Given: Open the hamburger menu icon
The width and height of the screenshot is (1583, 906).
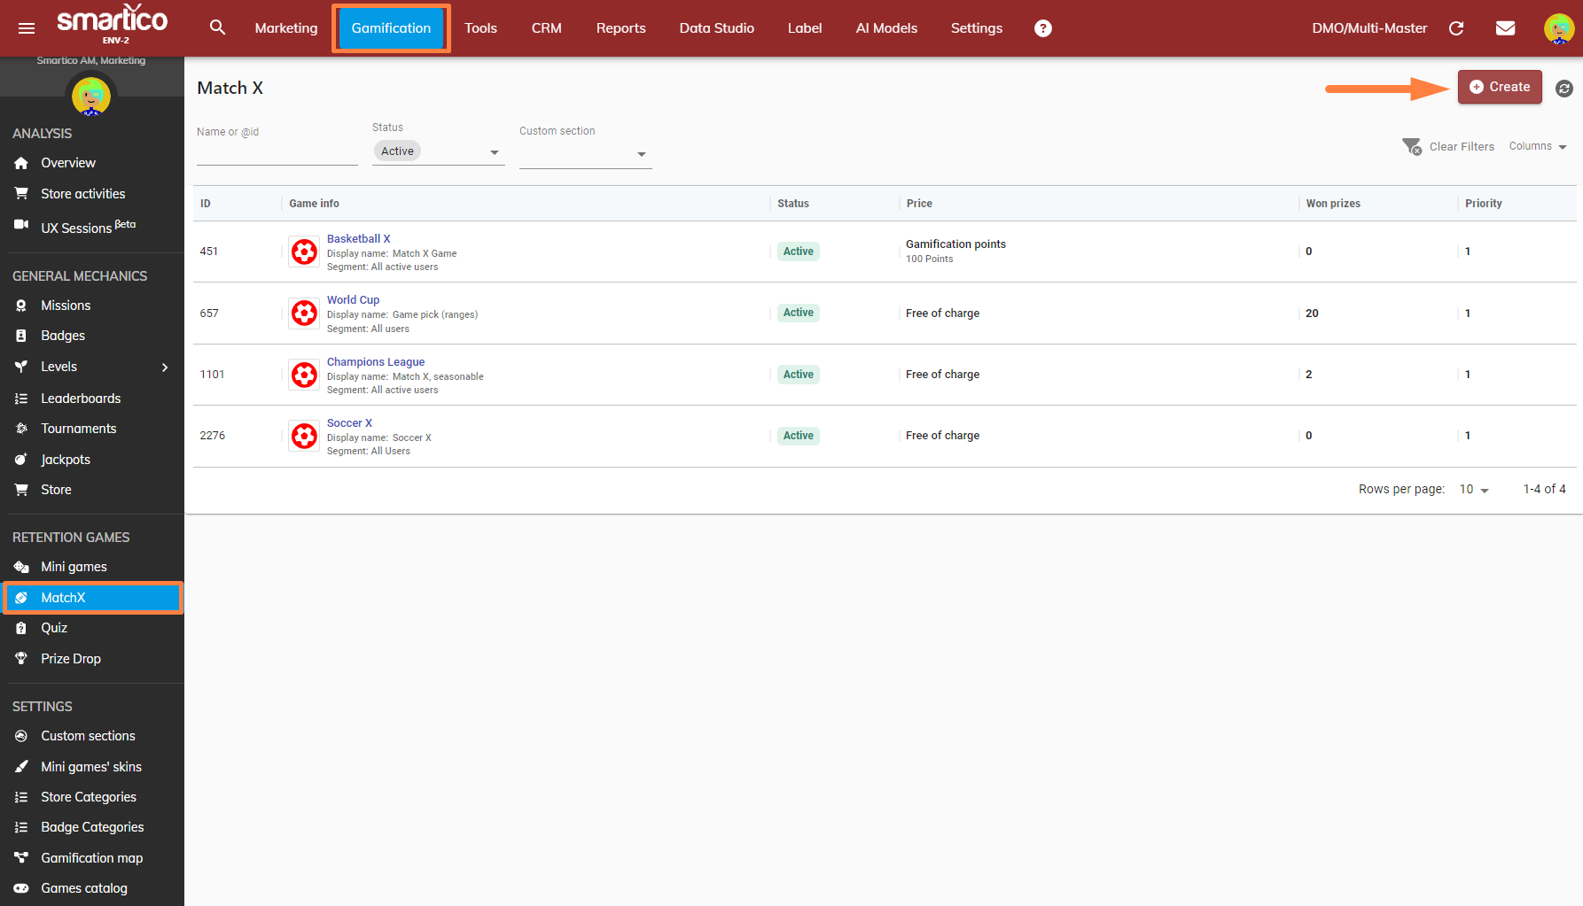Looking at the screenshot, I should (27, 28).
